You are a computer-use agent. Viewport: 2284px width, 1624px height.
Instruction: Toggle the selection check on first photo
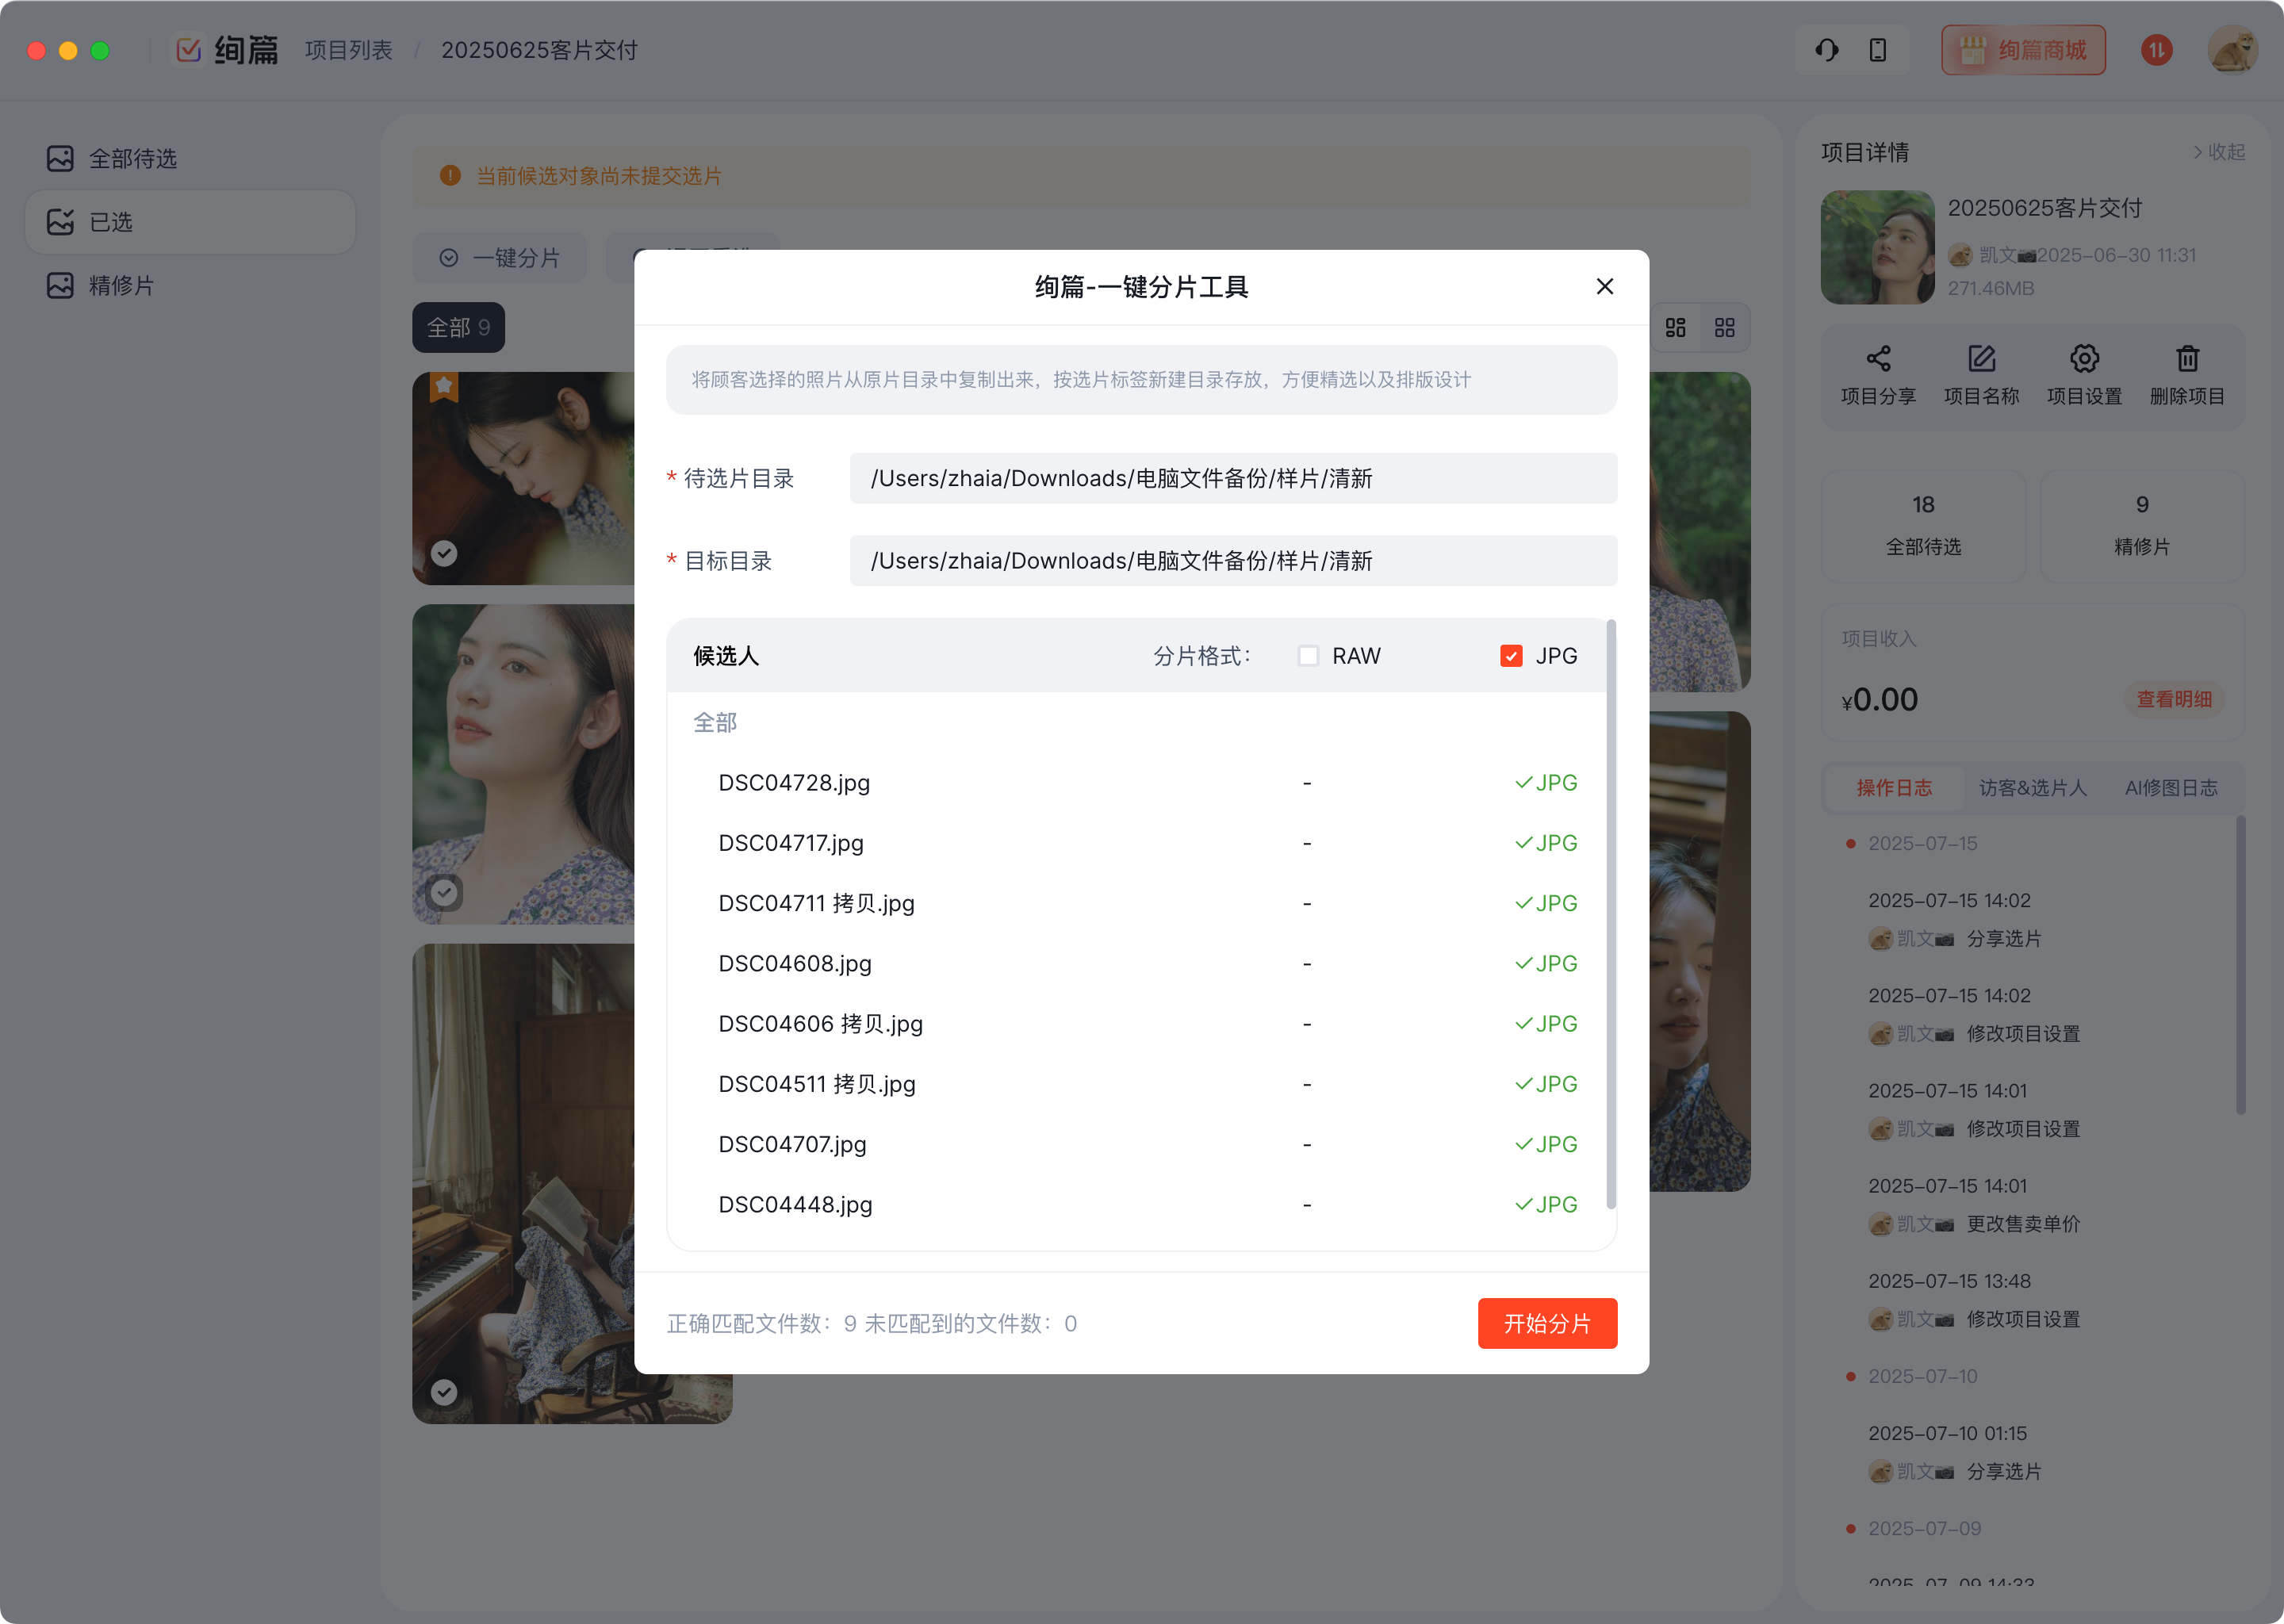444,553
